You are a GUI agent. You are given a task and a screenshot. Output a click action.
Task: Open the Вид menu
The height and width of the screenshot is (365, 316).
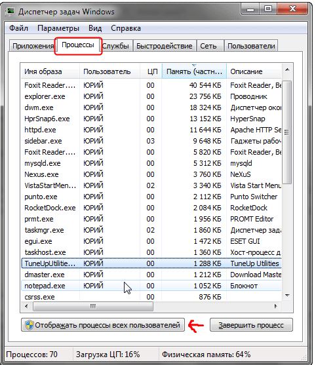pyautogui.click(x=95, y=28)
